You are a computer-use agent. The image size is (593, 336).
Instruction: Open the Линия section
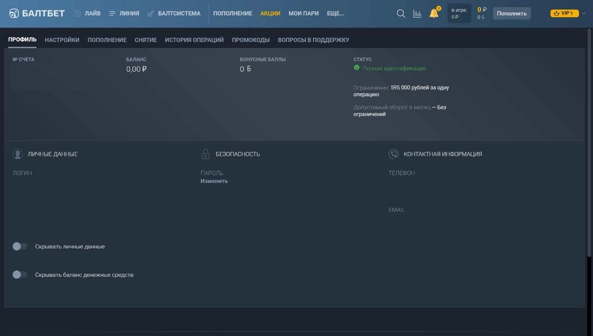(129, 13)
